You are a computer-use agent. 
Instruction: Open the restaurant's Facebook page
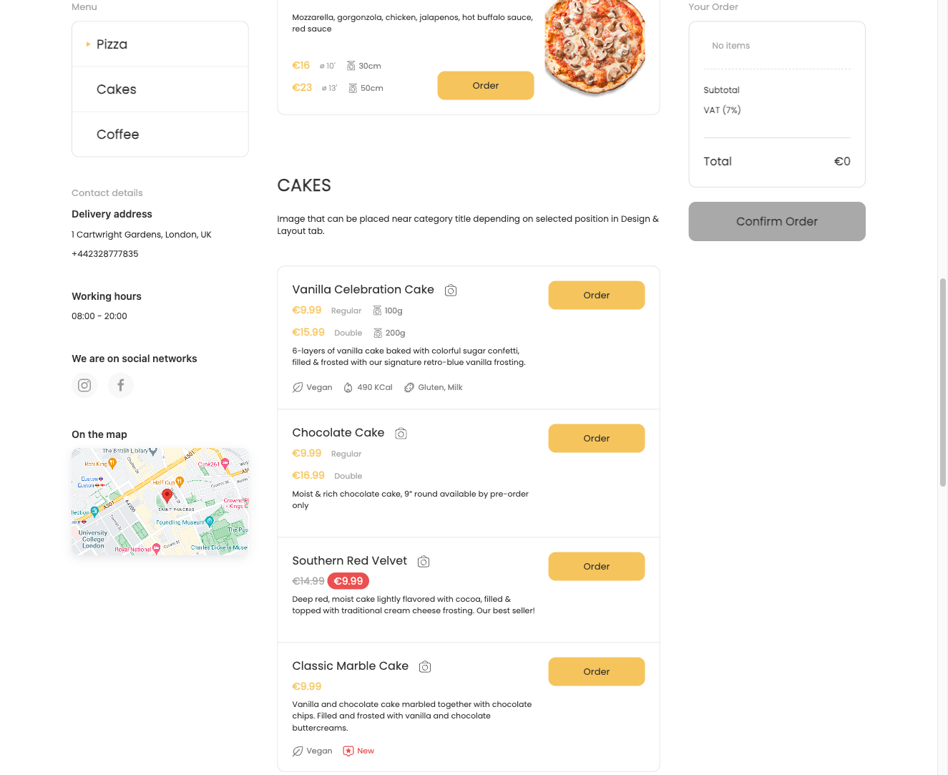(120, 385)
